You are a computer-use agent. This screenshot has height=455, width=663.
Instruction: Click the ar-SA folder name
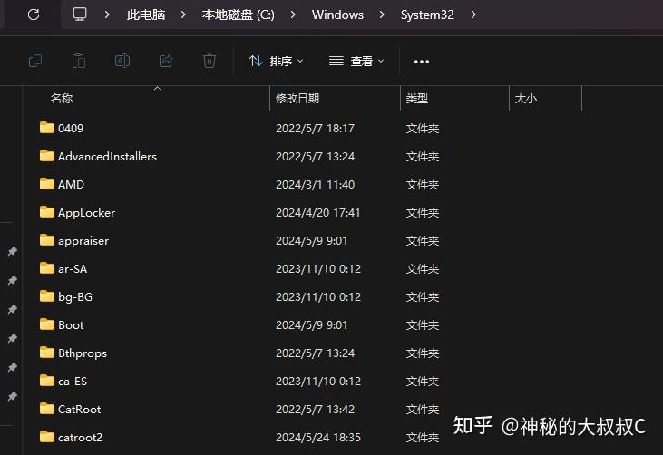tap(73, 268)
